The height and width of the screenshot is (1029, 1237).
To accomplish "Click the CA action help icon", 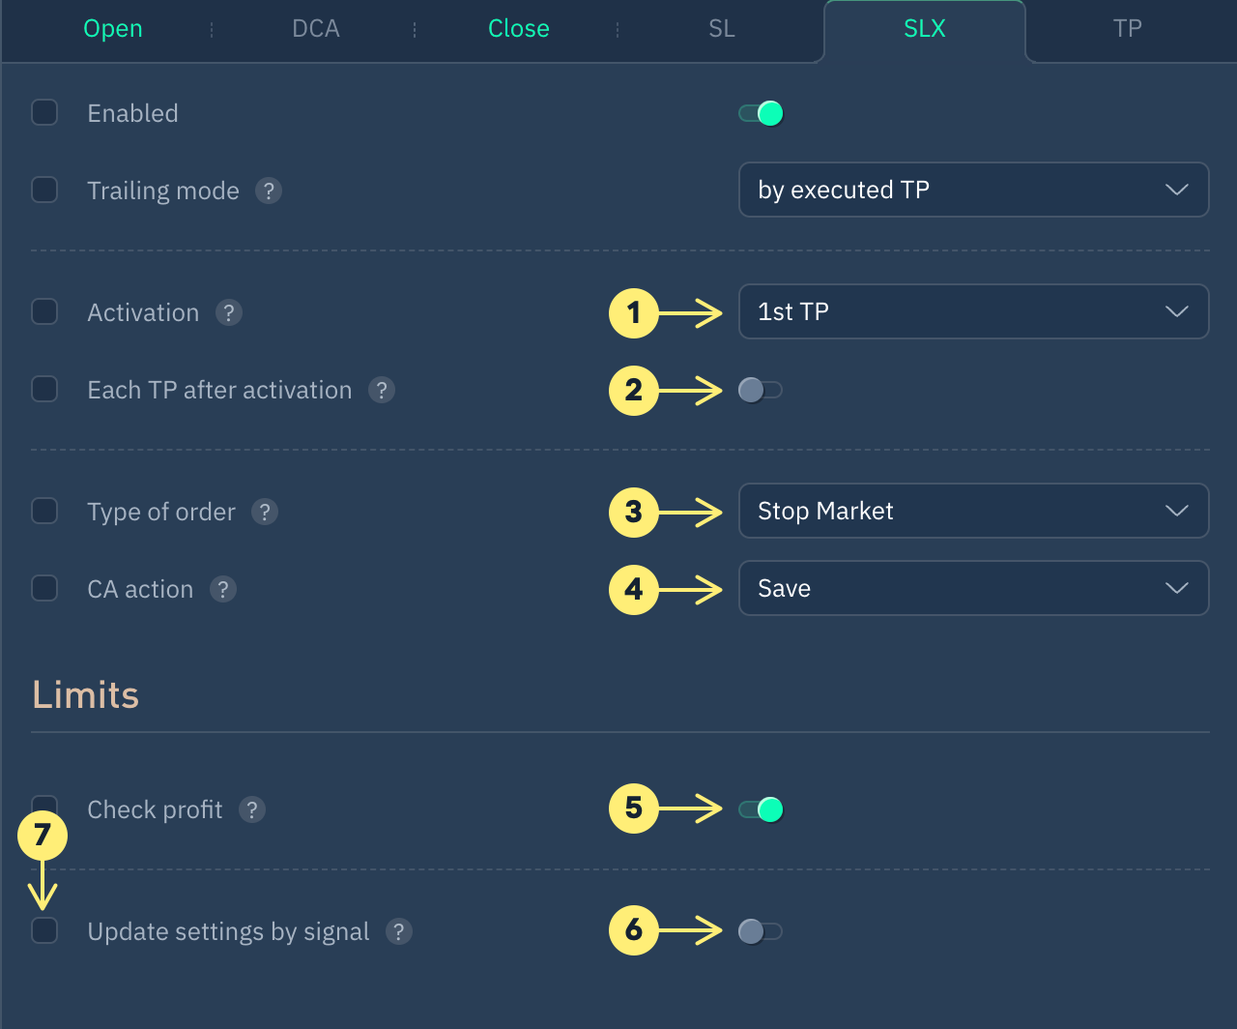I will coord(223,589).
